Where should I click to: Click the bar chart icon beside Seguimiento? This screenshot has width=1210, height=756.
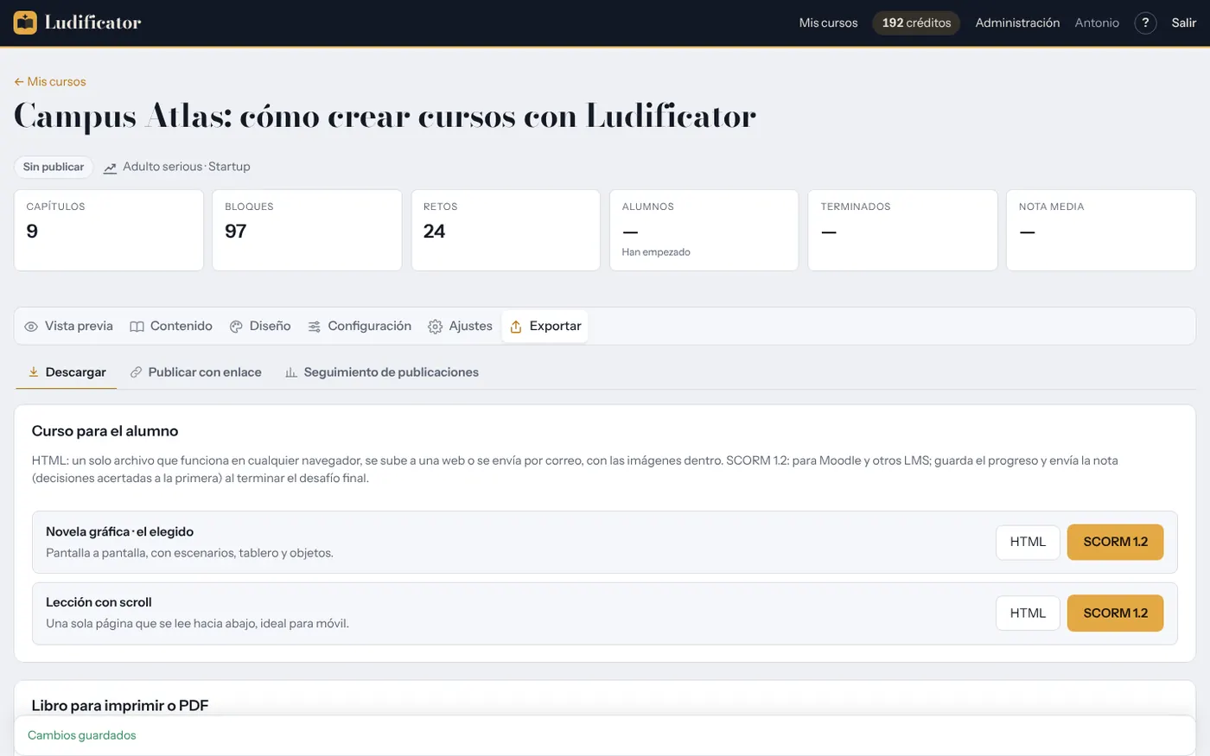pos(291,372)
